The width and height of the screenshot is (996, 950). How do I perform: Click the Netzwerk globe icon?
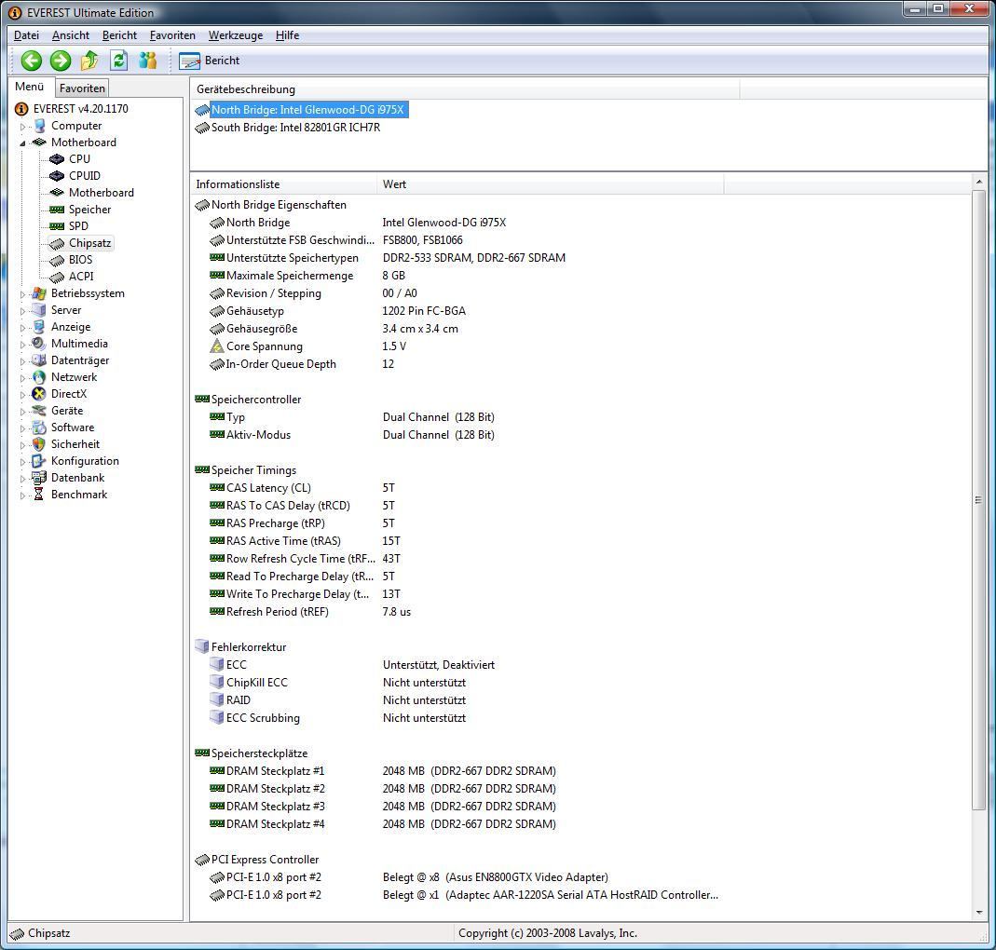coord(39,377)
